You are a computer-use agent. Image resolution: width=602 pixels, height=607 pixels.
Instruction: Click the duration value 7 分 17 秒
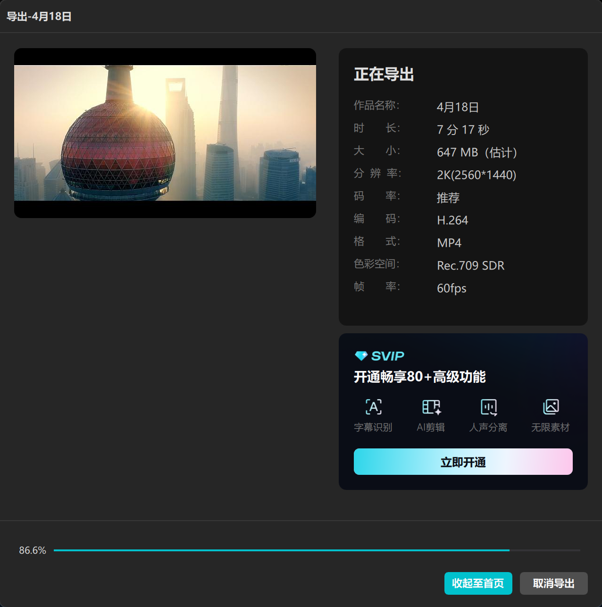point(463,130)
